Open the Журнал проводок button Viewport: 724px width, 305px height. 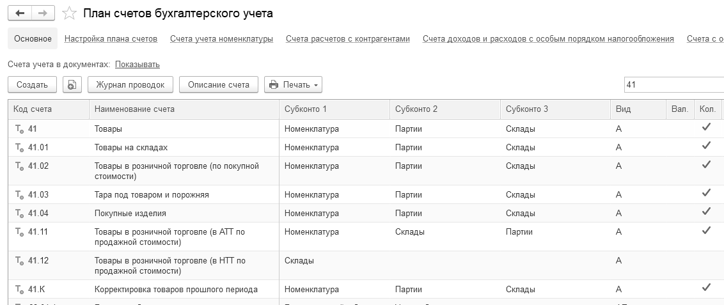click(x=130, y=84)
